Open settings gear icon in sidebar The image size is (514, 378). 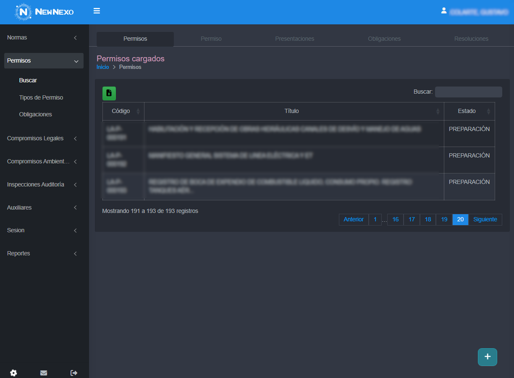(14, 373)
